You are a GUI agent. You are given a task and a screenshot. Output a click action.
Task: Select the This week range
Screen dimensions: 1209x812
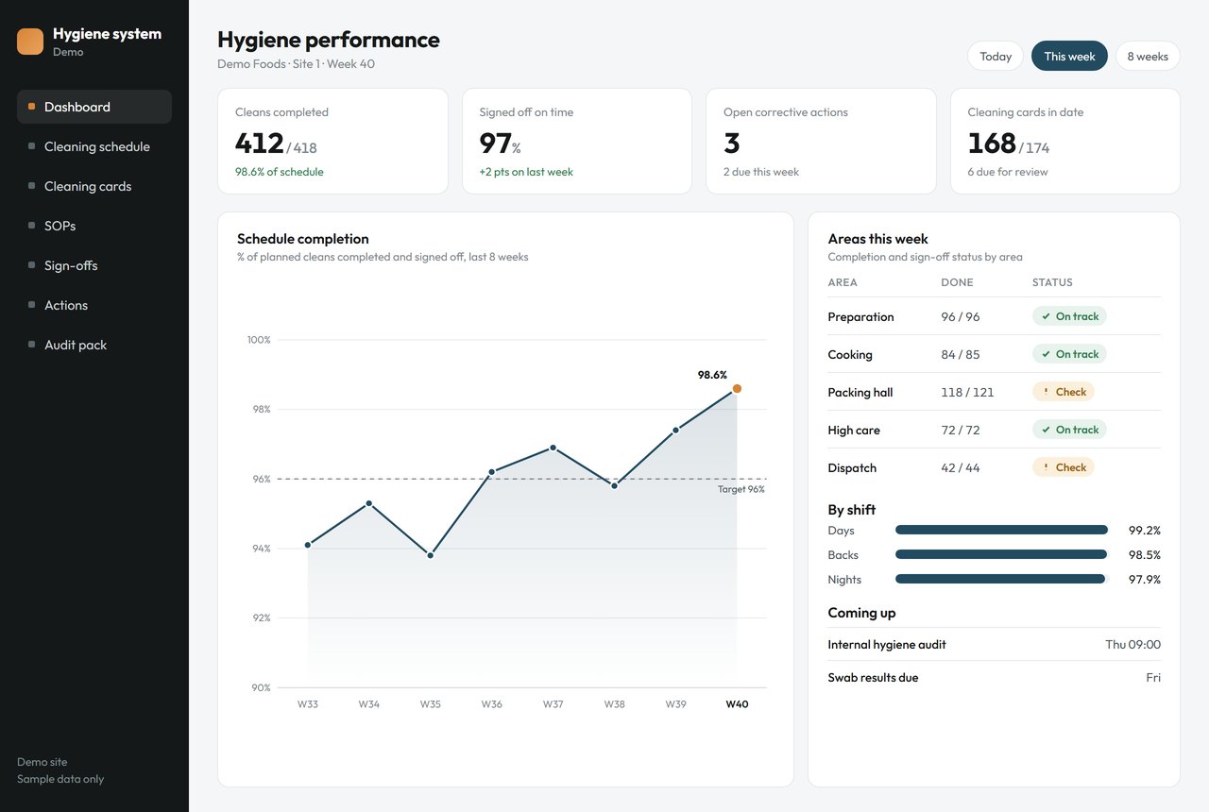click(1069, 56)
